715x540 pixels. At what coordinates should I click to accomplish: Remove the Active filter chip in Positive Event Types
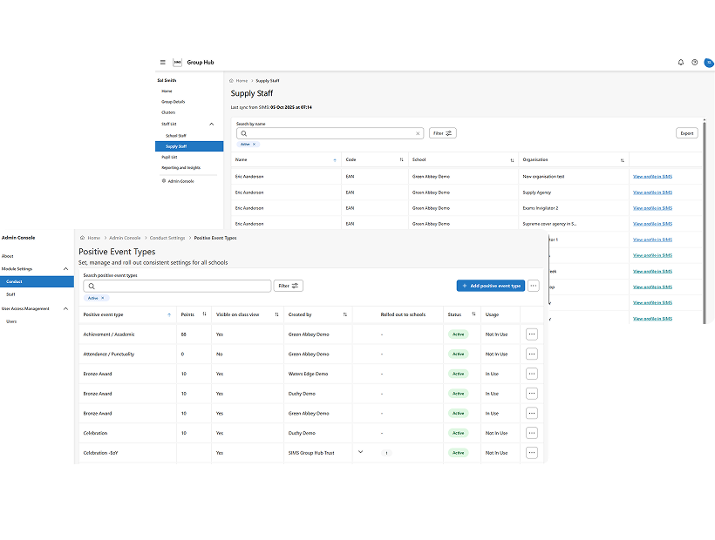[103, 298]
